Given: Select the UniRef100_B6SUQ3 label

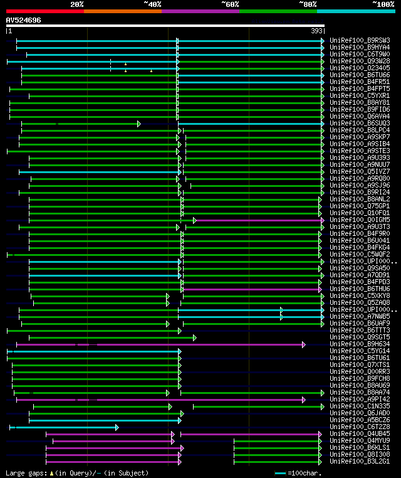Looking at the screenshot, I should click(x=360, y=123).
